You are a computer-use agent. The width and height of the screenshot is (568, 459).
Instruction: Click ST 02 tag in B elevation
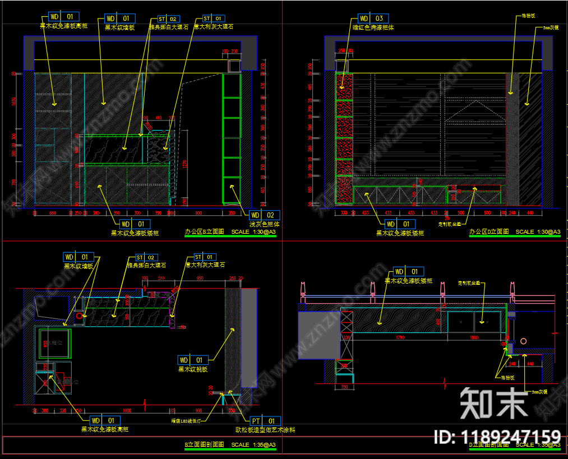tap(169, 19)
